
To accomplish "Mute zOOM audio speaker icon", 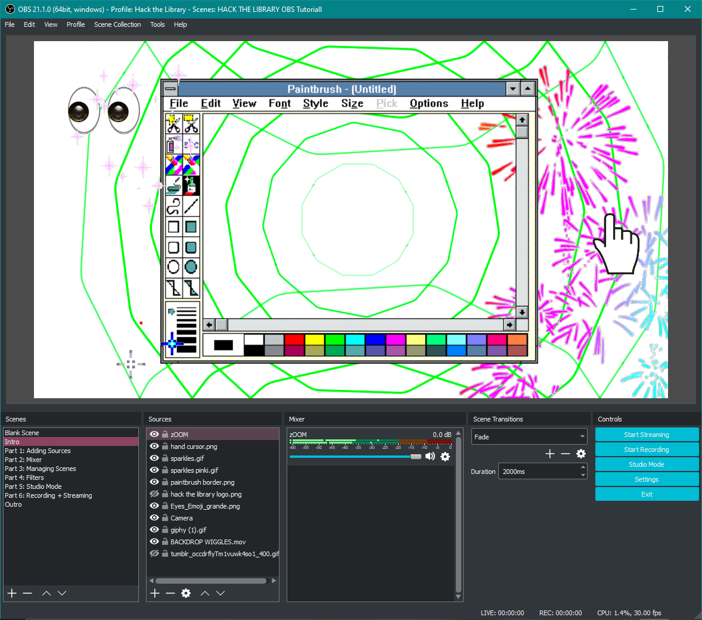I will tap(430, 457).
